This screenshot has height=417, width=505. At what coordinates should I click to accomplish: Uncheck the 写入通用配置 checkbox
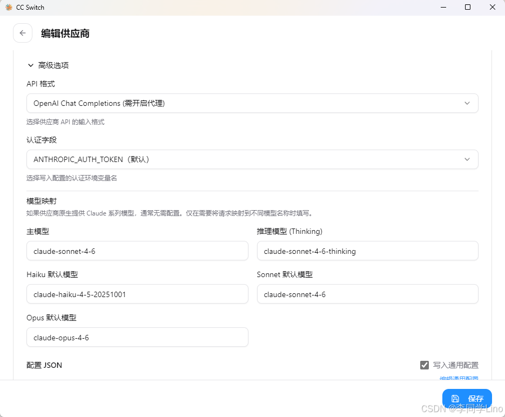point(425,365)
